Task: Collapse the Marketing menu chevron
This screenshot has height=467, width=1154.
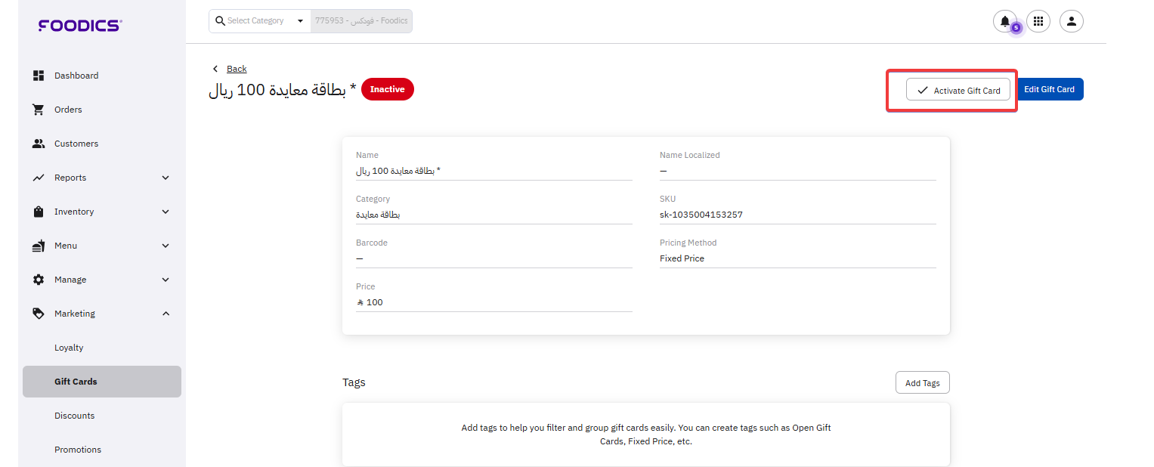Action: (166, 314)
